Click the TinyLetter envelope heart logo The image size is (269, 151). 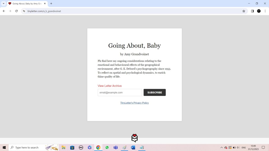pyautogui.click(x=134, y=138)
